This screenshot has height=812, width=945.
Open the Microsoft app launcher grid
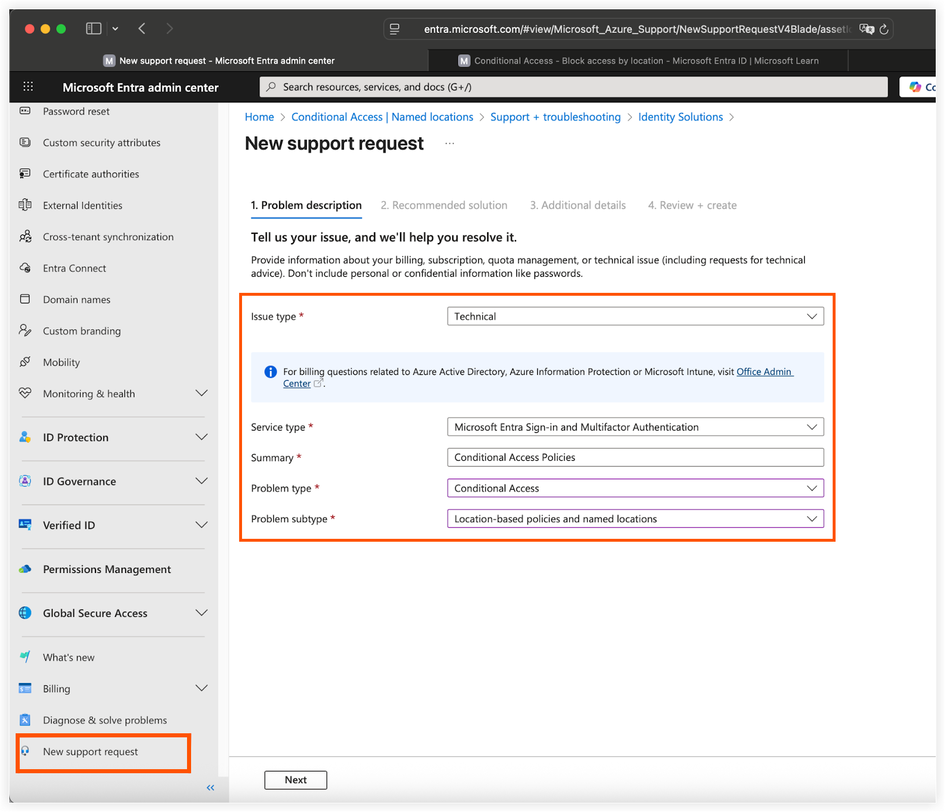tap(27, 86)
